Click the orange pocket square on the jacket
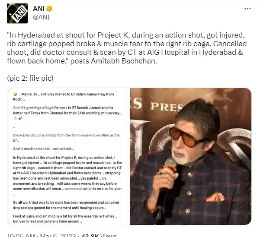The image size is (260, 237). point(215,197)
